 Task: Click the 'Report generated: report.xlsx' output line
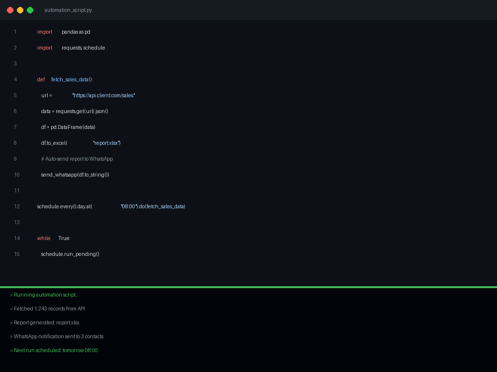point(45,323)
